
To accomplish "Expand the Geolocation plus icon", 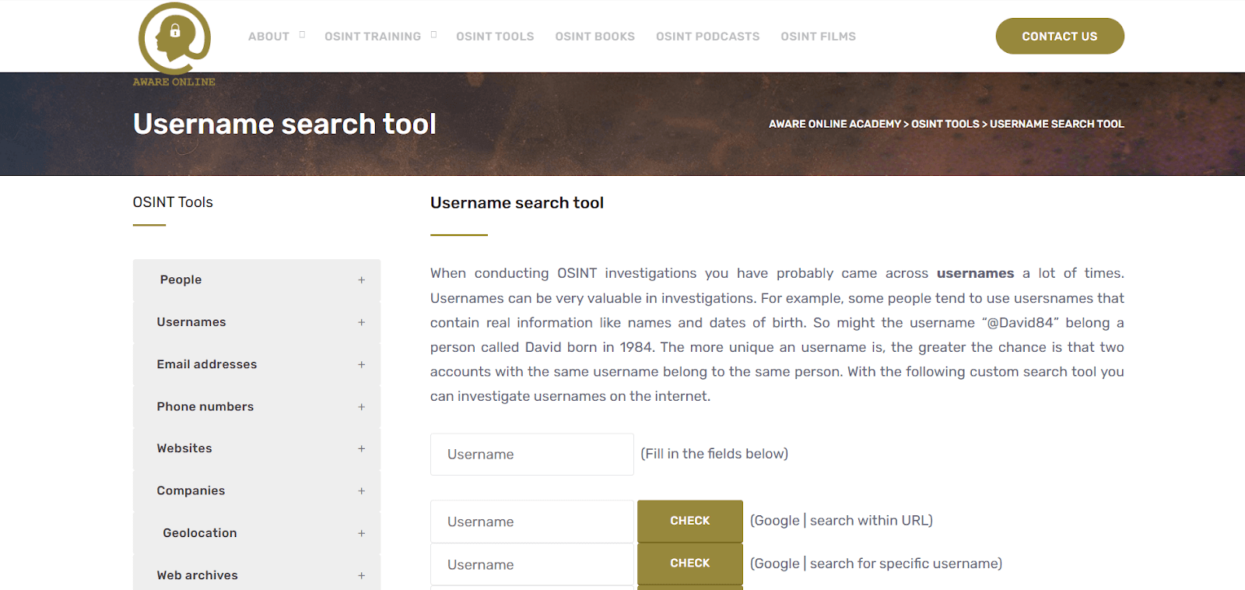I will [361, 533].
